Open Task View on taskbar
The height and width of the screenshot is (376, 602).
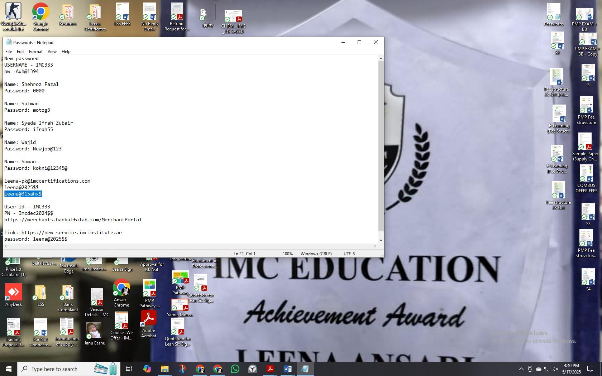click(x=129, y=369)
